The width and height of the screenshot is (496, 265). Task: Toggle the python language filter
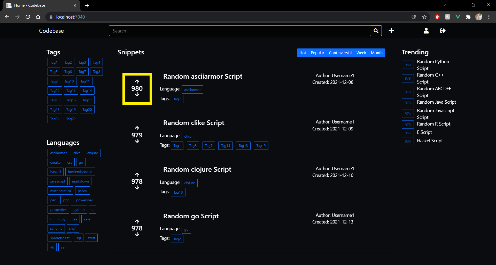click(79, 209)
